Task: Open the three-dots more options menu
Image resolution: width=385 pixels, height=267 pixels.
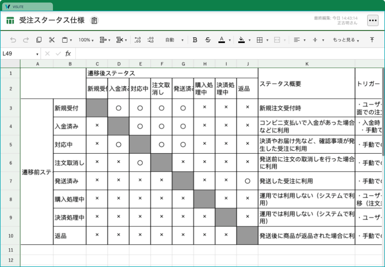Action: coord(373,20)
